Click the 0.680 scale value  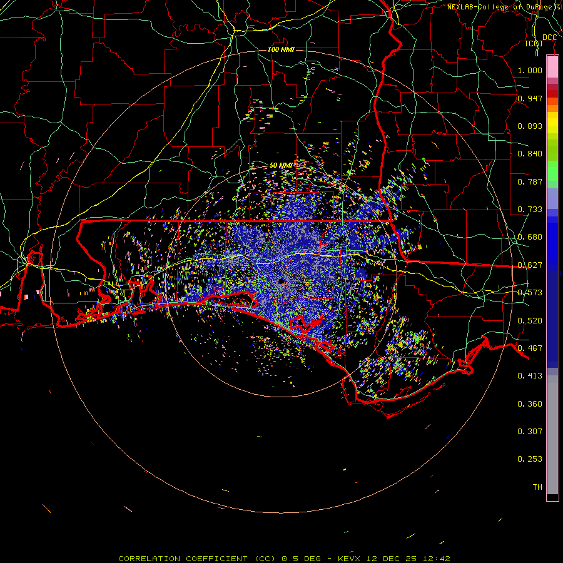[x=530, y=237]
